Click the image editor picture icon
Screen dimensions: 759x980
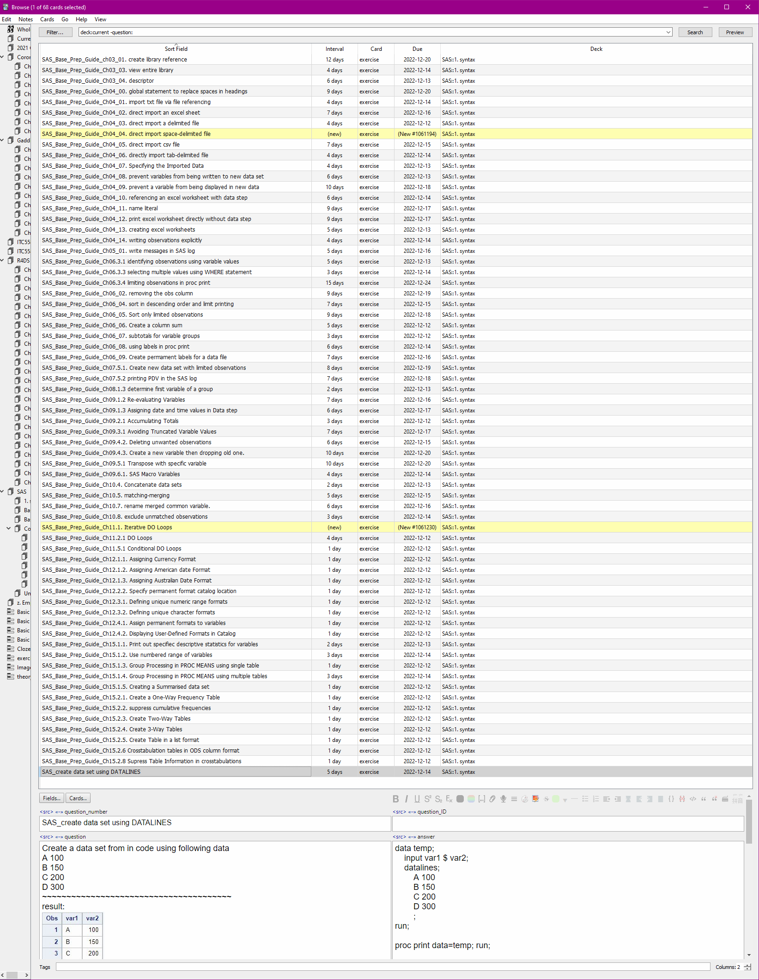pyautogui.click(x=535, y=799)
